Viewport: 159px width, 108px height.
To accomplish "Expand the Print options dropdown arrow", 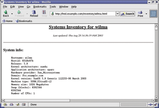I will click(147, 14).
